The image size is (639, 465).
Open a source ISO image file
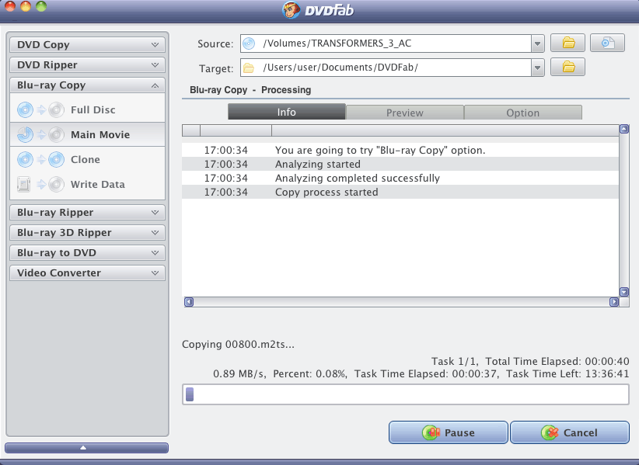[x=607, y=43]
